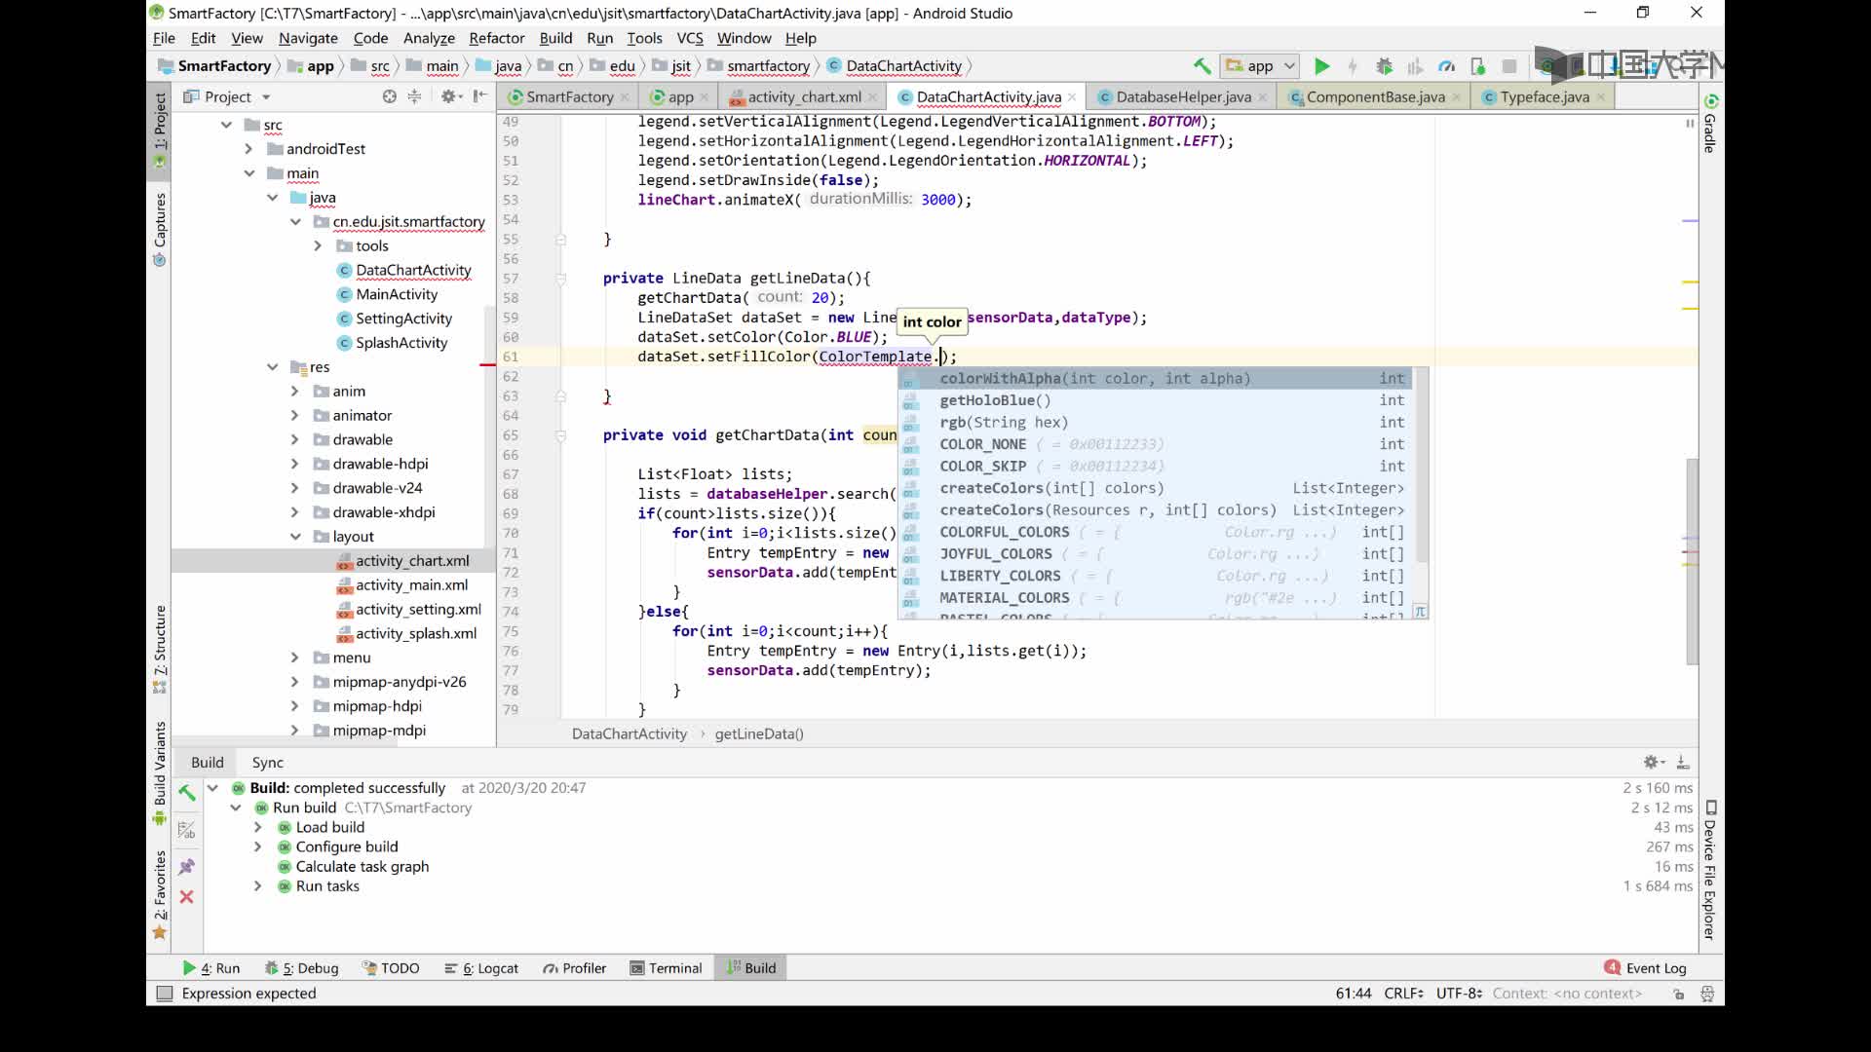
Task: Open the Refactor menu
Action: 496,38
